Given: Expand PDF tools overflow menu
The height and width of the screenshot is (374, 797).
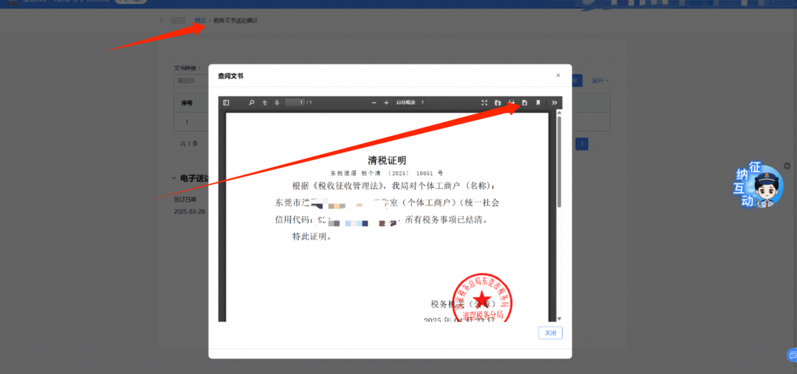Looking at the screenshot, I should click(554, 103).
